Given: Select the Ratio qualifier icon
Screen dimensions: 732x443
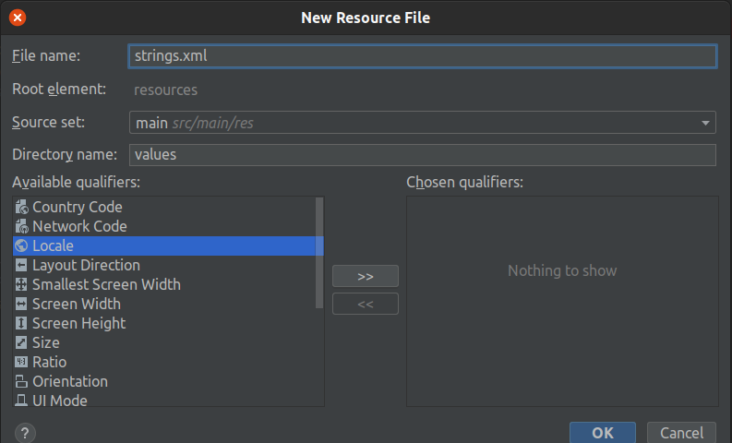Looking at the screenshot, I should tap(21, 362).
